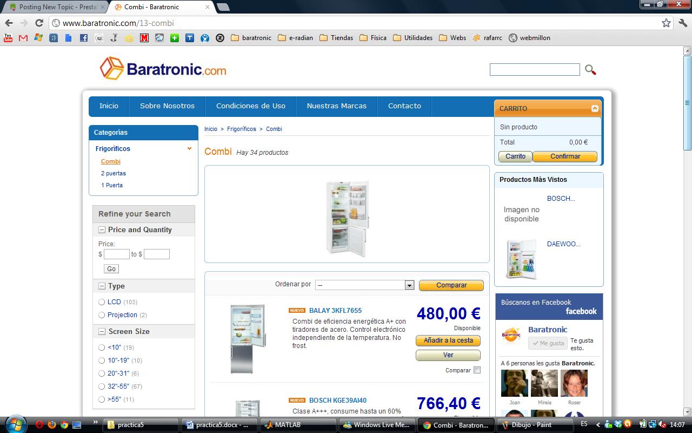Select the Projection type radio button
Viewport: 692px width, 433px height.
(102, 315)
